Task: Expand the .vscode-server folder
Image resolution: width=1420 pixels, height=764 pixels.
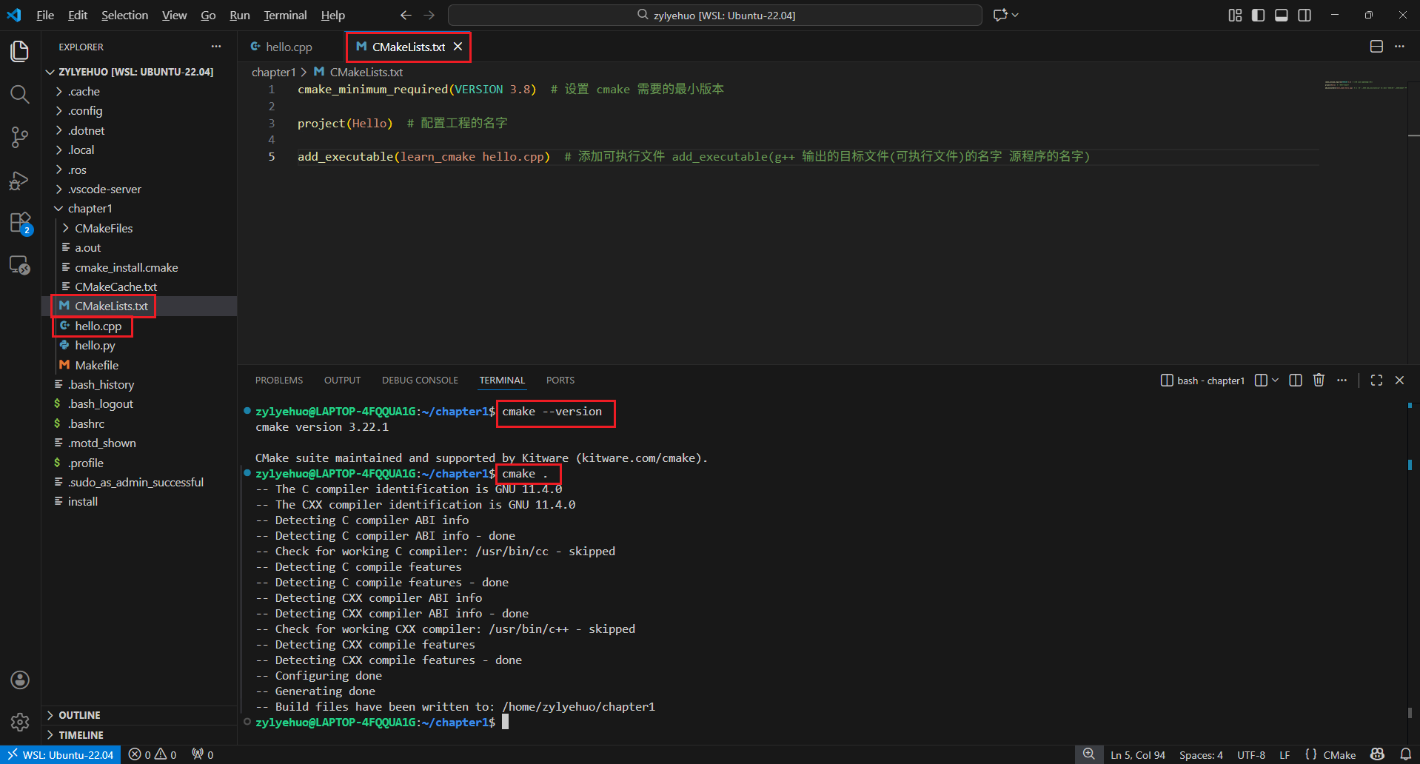Action: pyautogui.click(x=139, y=189)
